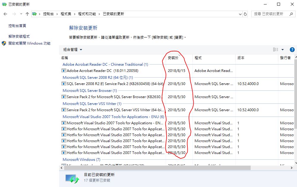The image size is (297, 187).
Task: Click the title bar window icon
Action: (4, 4)
